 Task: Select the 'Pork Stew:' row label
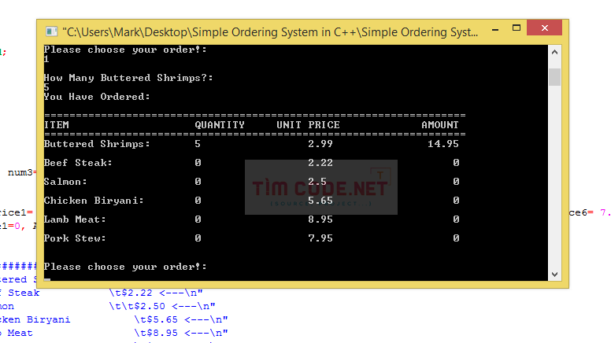click(x=75, y=238)
